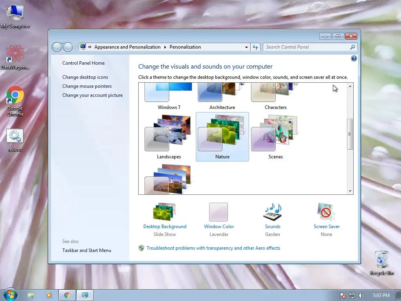Click the UAC shield icon near troubleshoot
The image size is (401, 301).
pos(141,248)
